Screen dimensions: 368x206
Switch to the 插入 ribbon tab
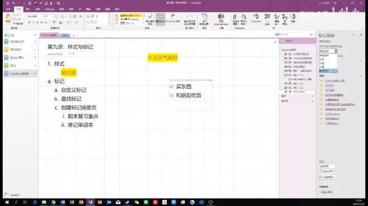[x=28, y=9]
